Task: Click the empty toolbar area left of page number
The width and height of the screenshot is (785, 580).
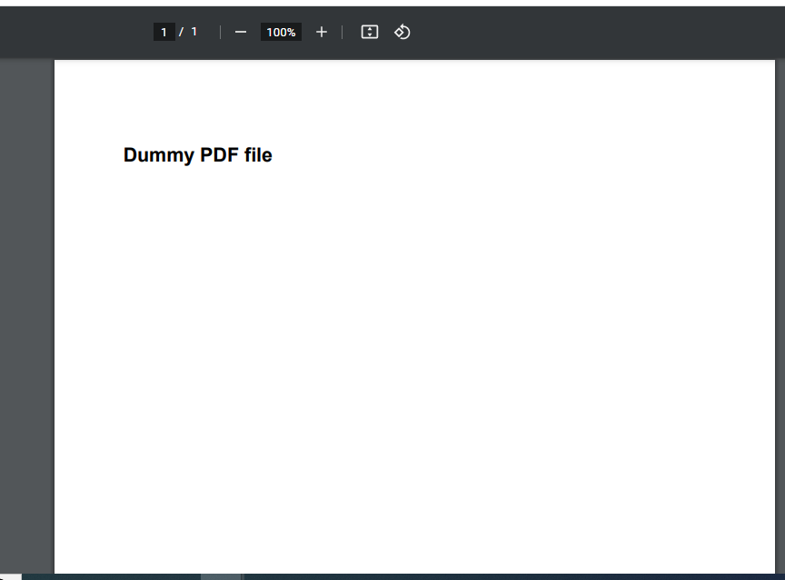Action: click(x=73, y=32)
